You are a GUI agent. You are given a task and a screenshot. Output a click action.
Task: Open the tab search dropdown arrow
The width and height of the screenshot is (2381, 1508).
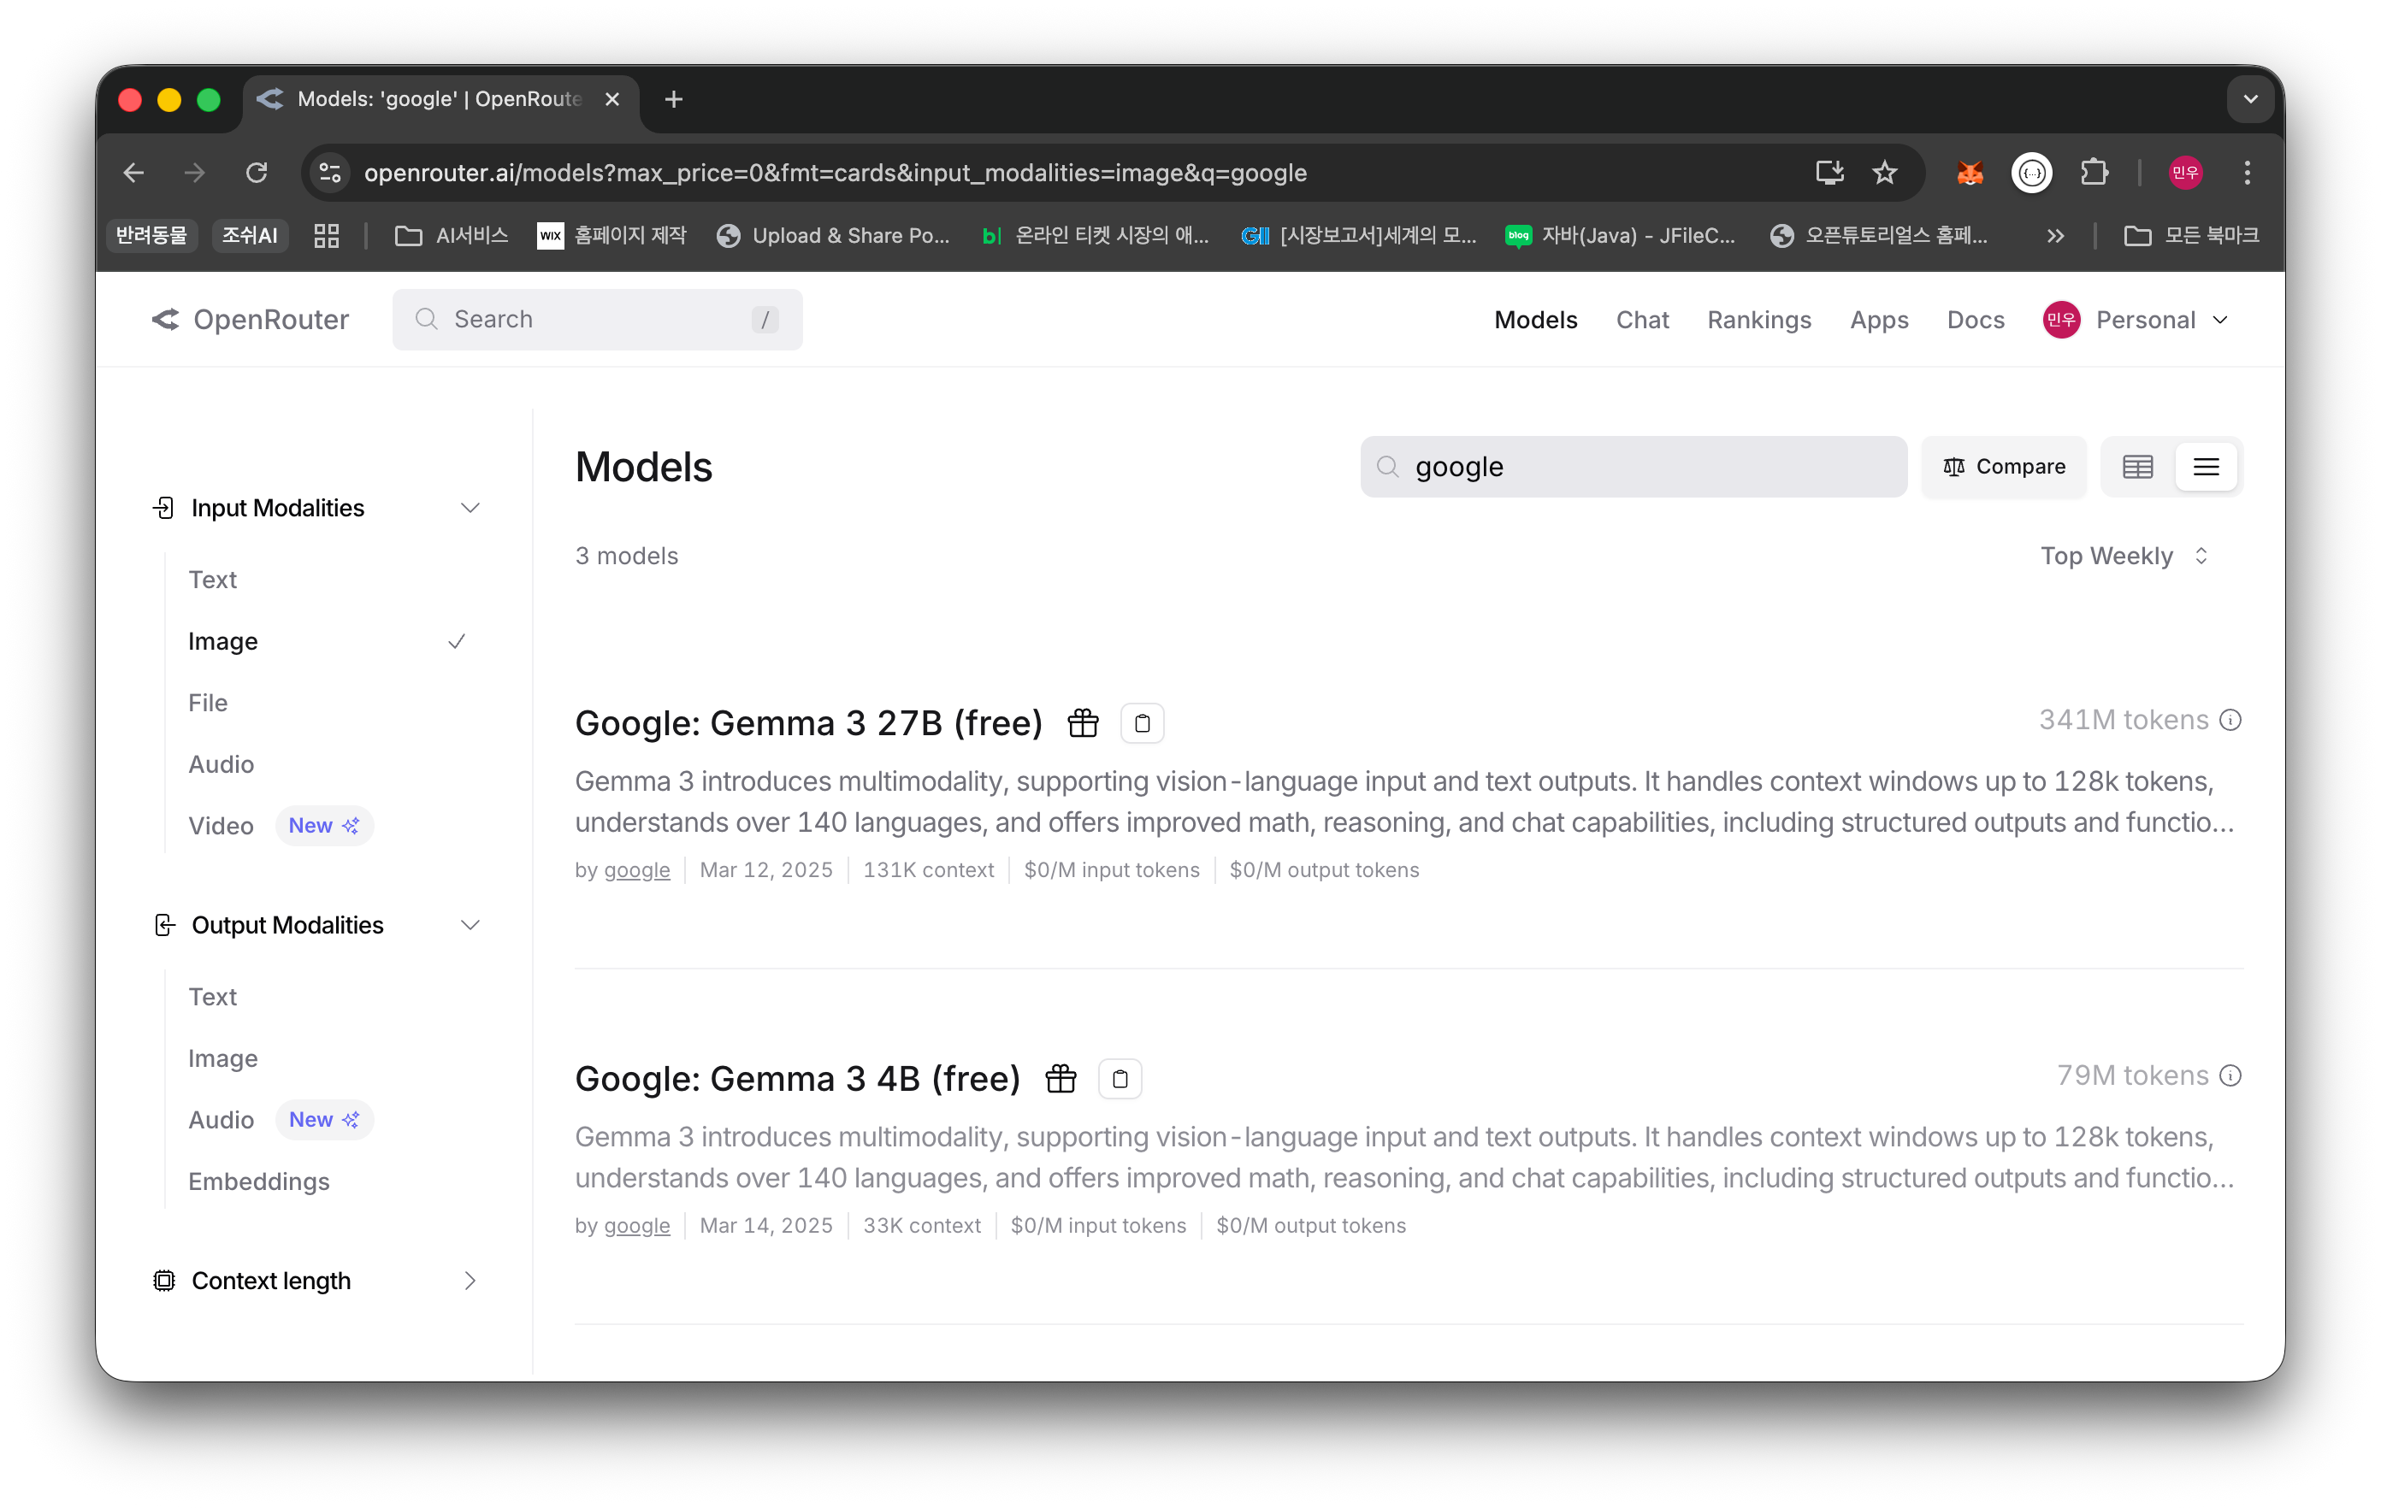pyautogui.click(x=2250, y=99)
